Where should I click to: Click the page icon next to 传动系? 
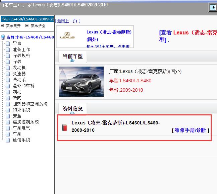click(x=8, y=80)
